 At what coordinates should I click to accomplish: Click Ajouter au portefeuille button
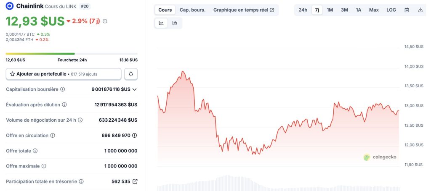(64, 74)
